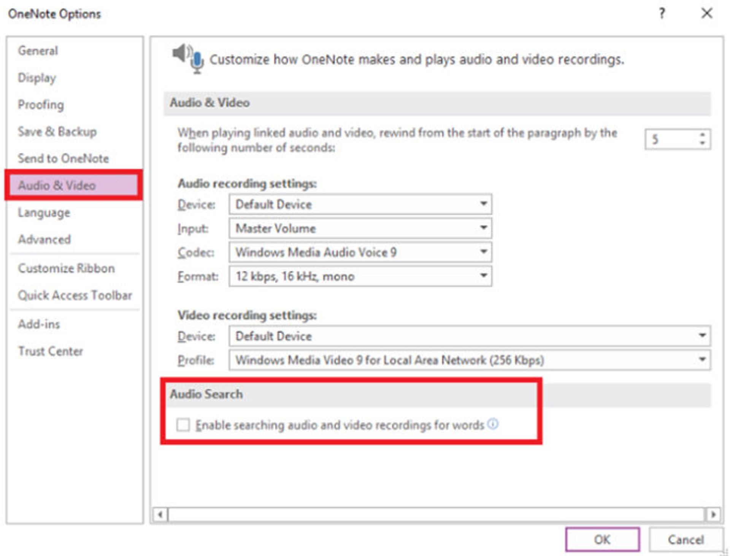
Task: Click the info icon beside audio search
Action: (493, 424)
